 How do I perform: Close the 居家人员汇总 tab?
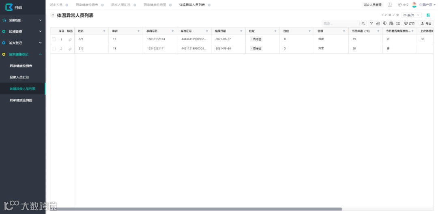[135, 5]
